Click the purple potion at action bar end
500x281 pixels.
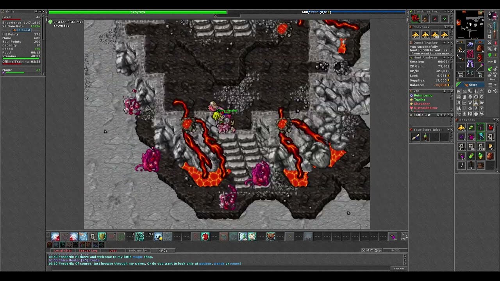(x=393, y=237)
